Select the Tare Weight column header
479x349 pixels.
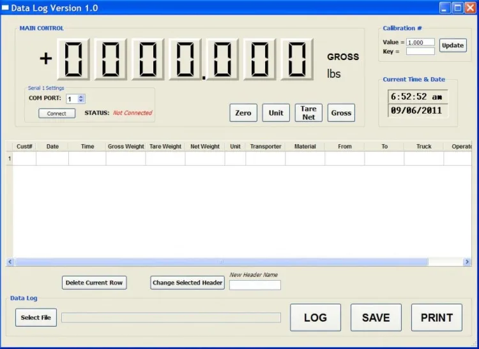click(x=165, y=147)
